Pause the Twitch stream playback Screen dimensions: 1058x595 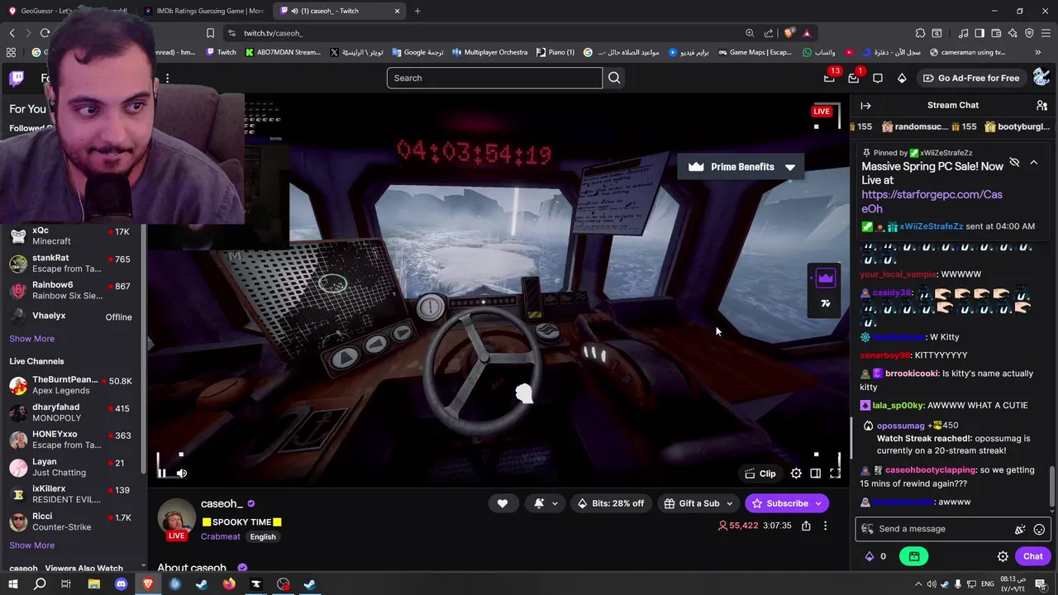click(163, 474)
